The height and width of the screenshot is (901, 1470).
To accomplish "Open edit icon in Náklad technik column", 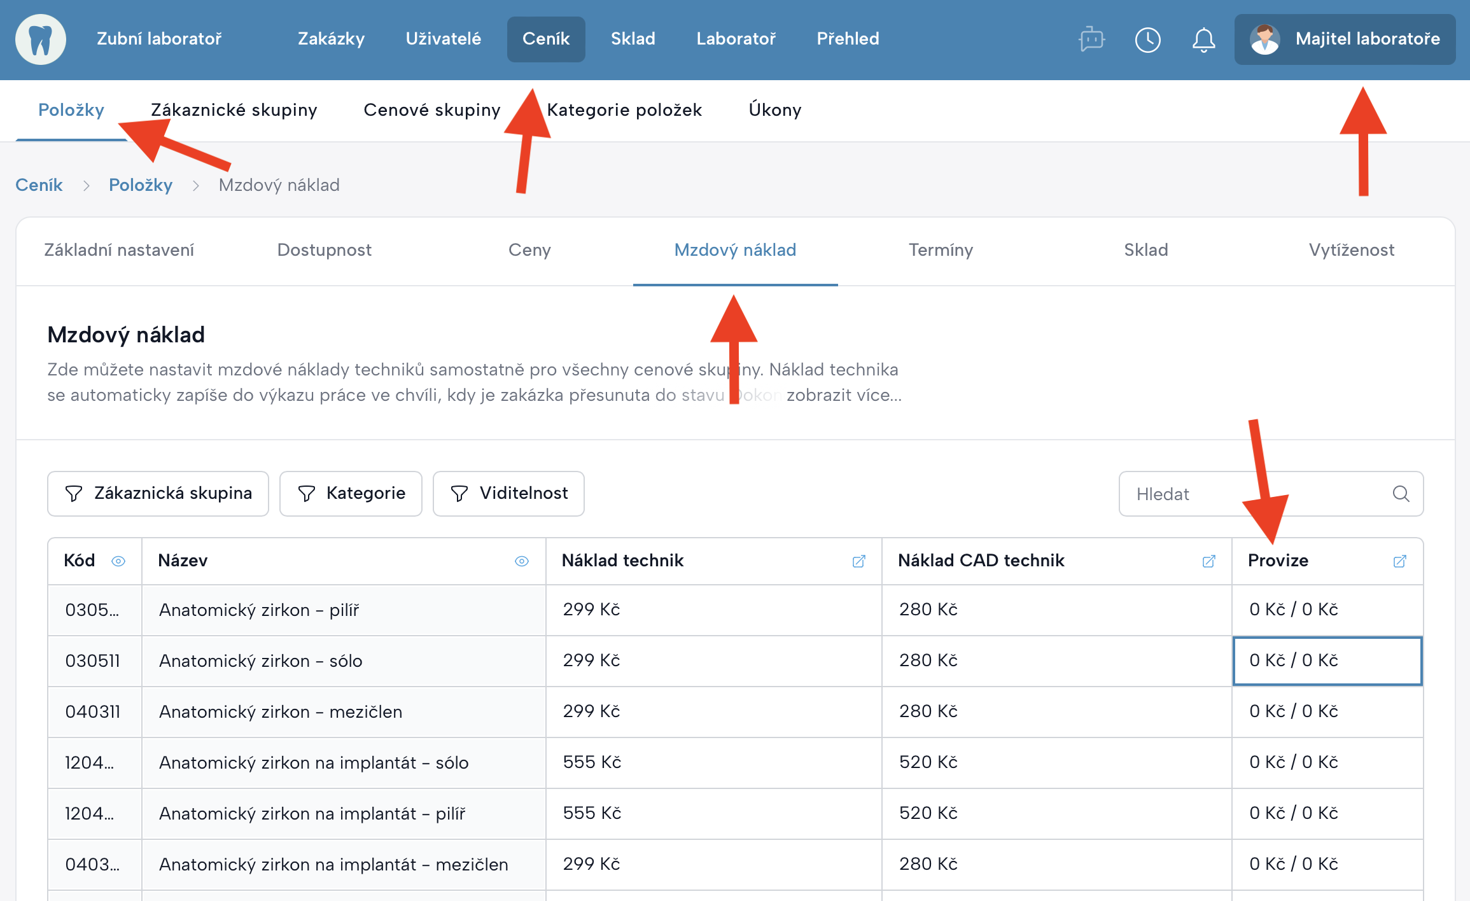I will (x=858, y=561).
